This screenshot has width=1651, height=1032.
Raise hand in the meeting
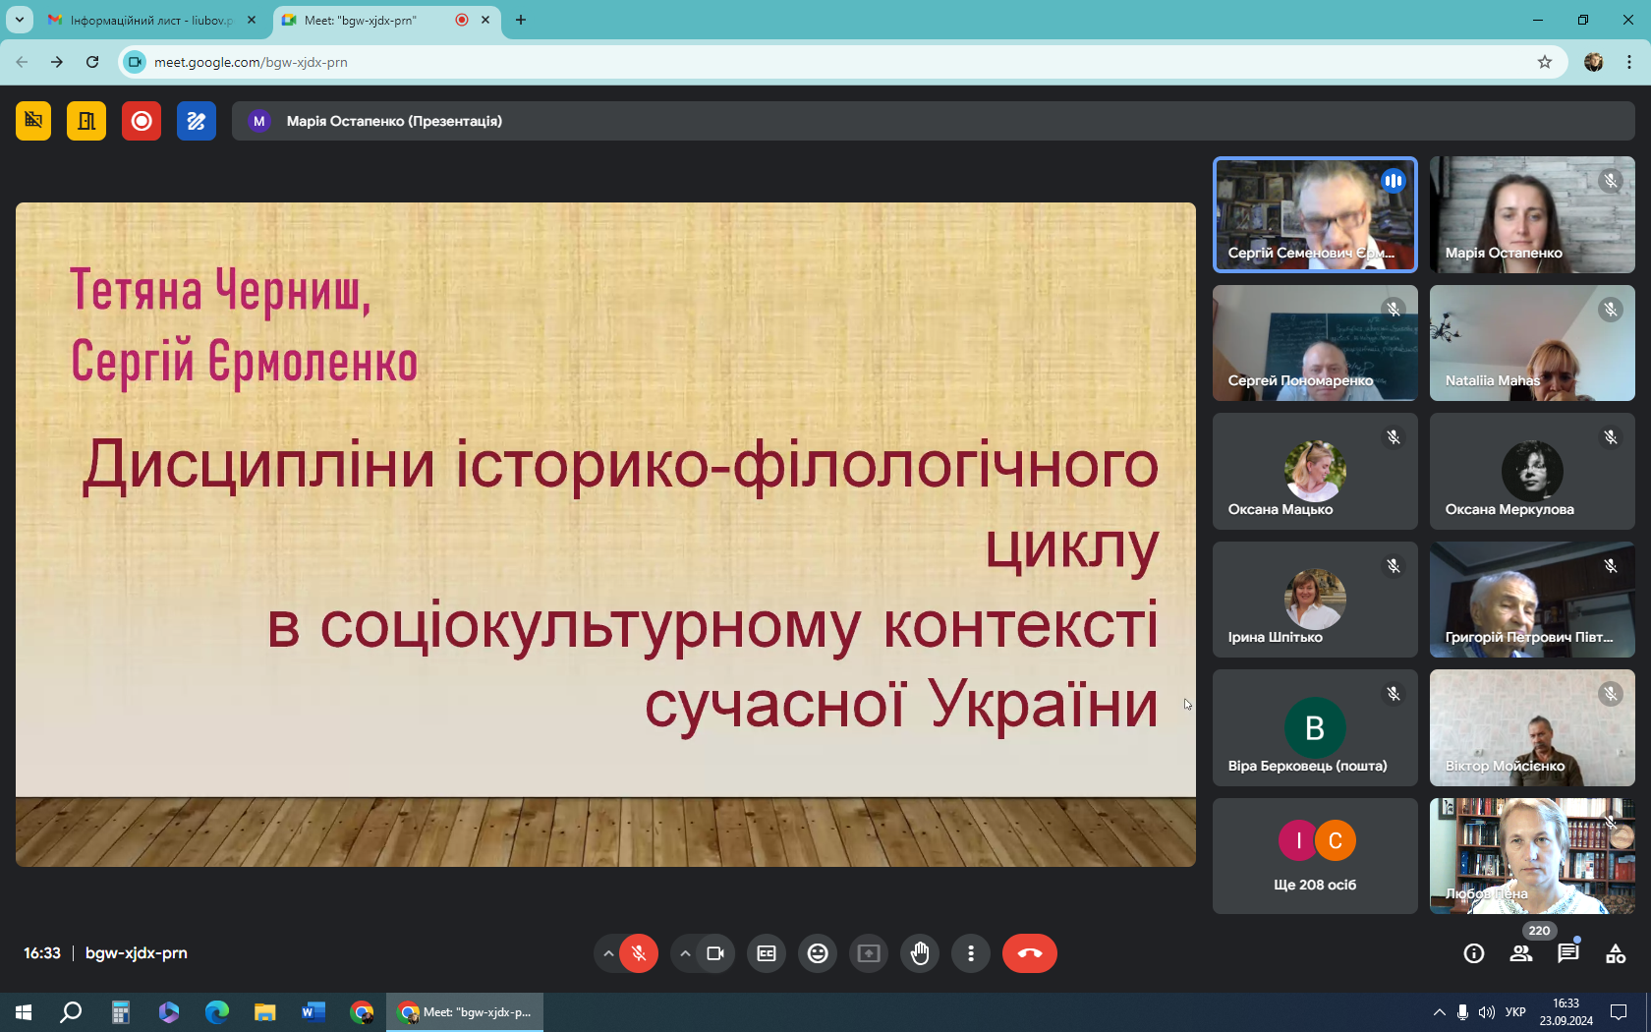[920, 953]
